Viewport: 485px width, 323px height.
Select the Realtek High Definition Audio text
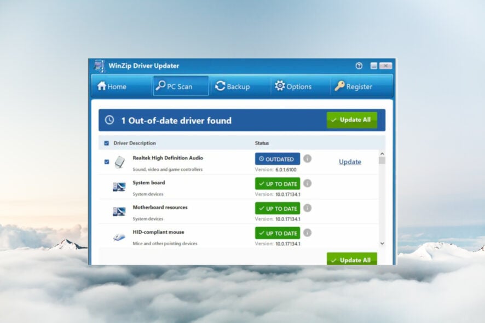point(168,158)
